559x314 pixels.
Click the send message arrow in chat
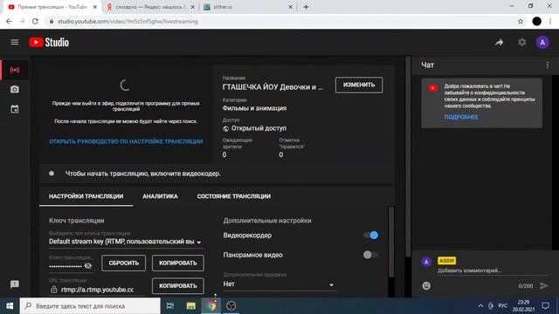coord(544,285)
